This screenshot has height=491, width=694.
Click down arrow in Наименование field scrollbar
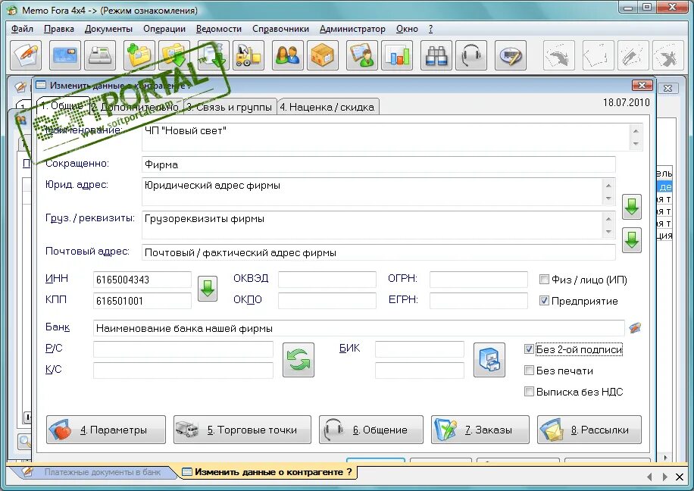[x=636, y=143]
